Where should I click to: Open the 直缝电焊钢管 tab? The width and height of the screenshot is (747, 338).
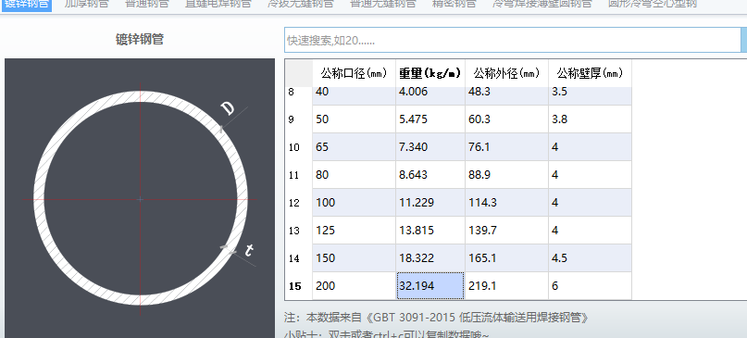coord(218,5)
